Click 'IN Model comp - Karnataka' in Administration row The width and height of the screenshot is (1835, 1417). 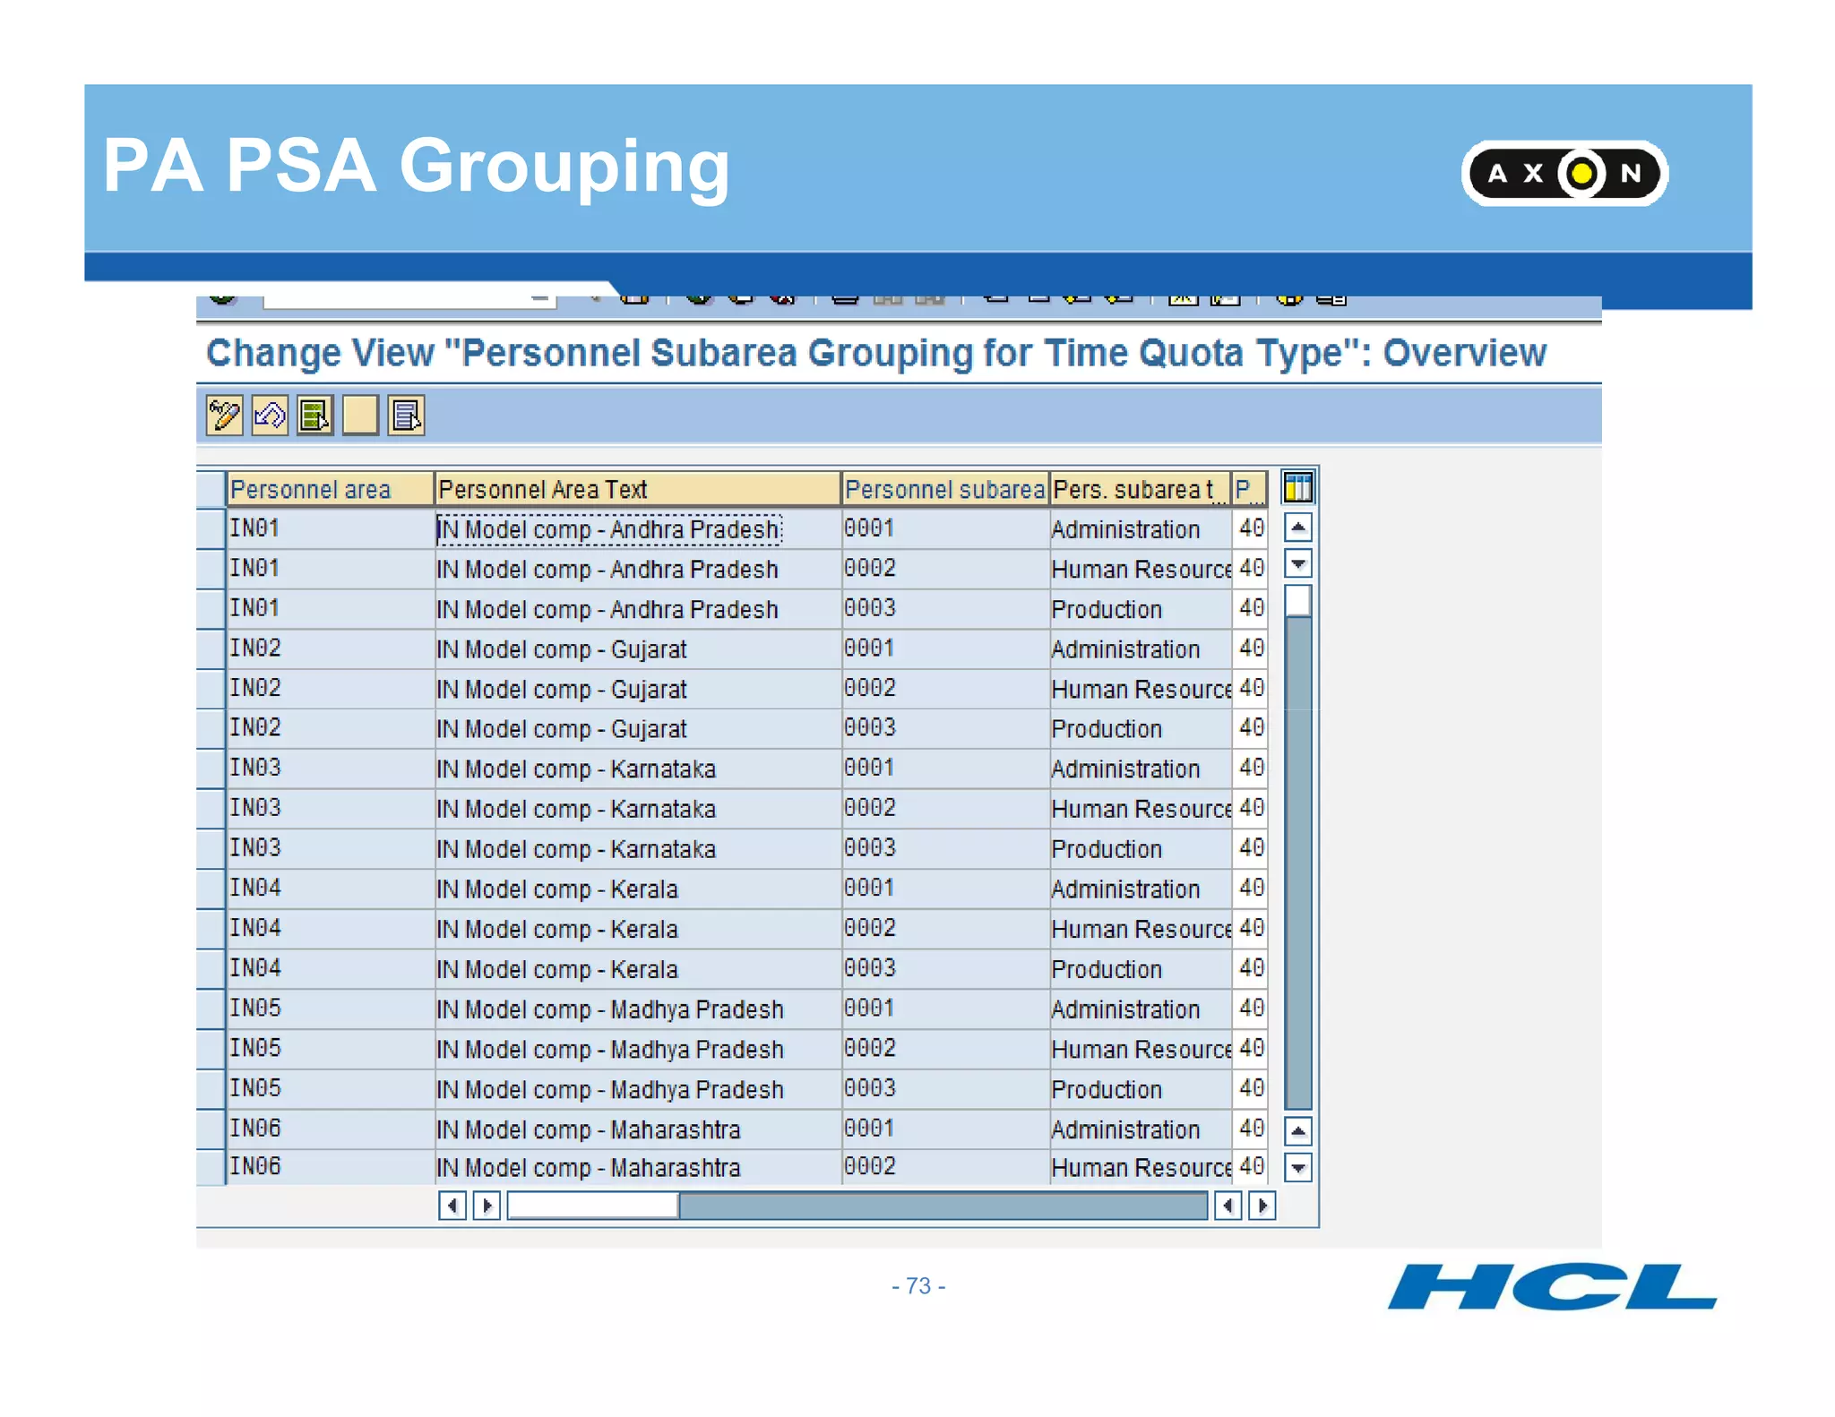coord(637,769)
